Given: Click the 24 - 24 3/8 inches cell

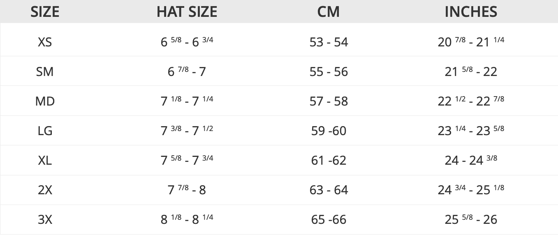Looking at the screenshot, I should coord(471,160).
